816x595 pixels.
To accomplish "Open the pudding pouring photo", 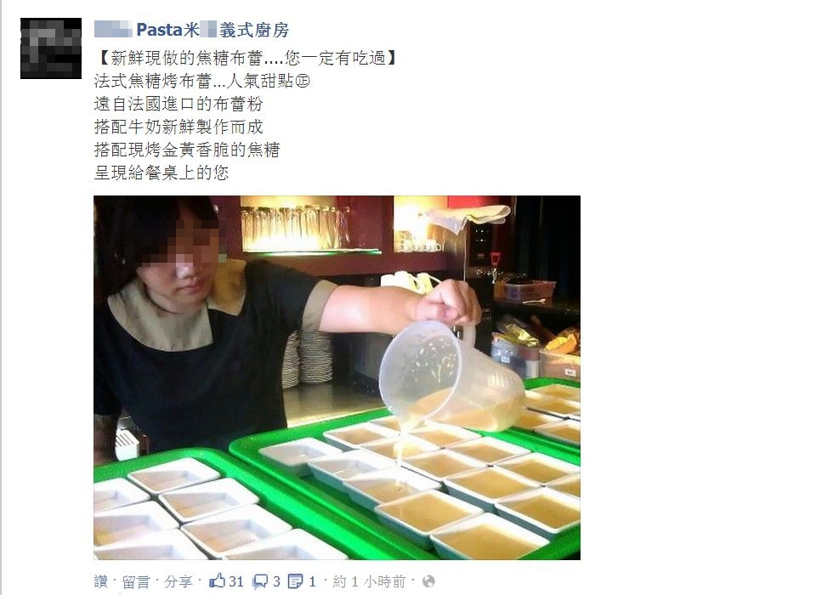I will 337,377.
